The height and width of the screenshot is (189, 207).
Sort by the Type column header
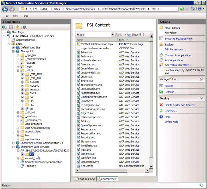(x=133, y=40)
